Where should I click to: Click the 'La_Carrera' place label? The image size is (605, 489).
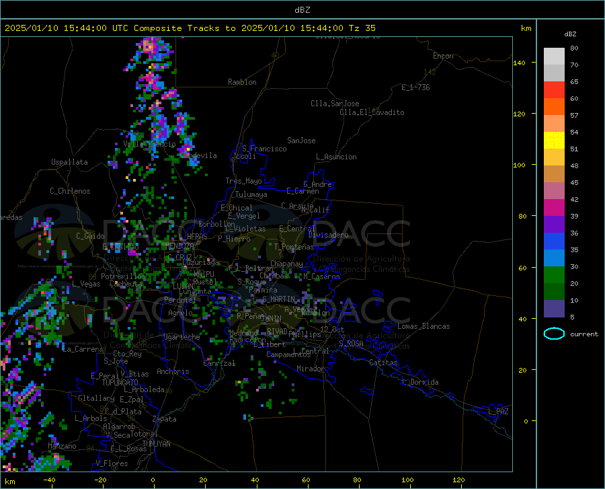tap(83, 349)
